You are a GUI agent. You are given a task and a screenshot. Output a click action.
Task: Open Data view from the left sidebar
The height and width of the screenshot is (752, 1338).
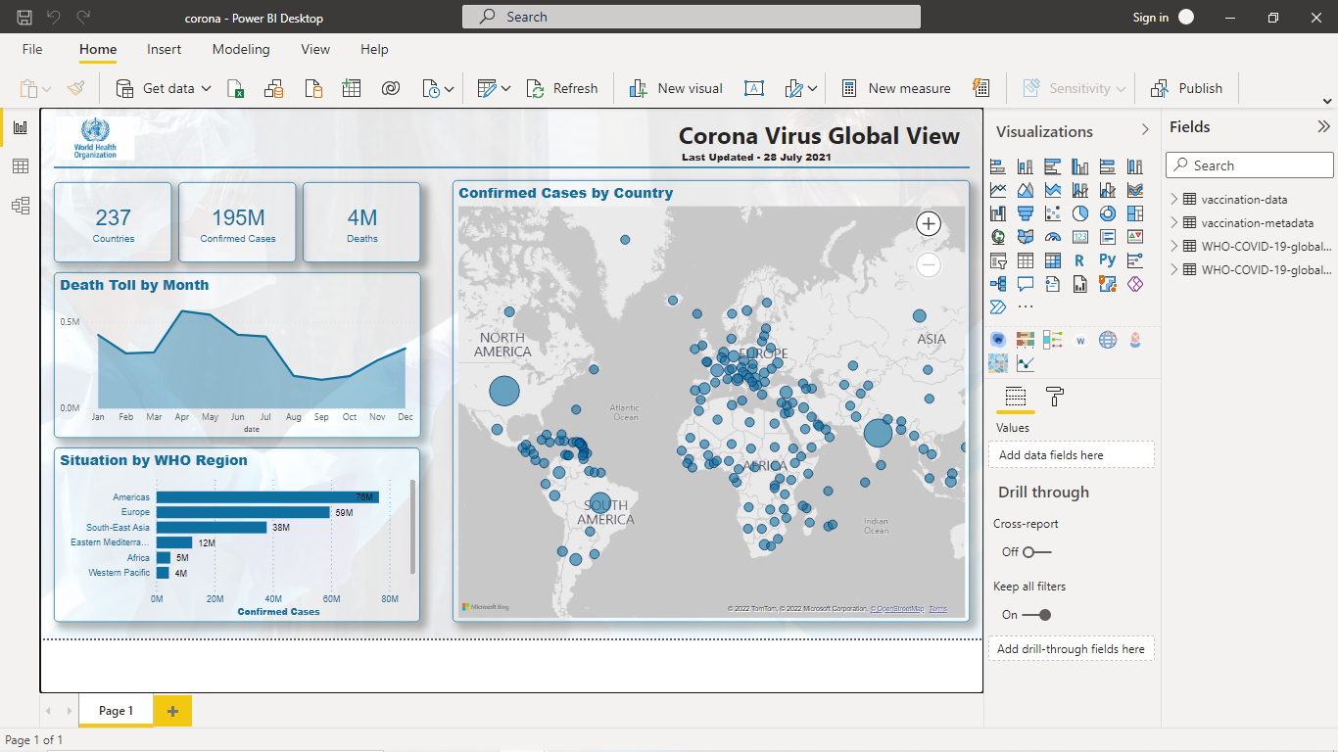click(20, 165)
